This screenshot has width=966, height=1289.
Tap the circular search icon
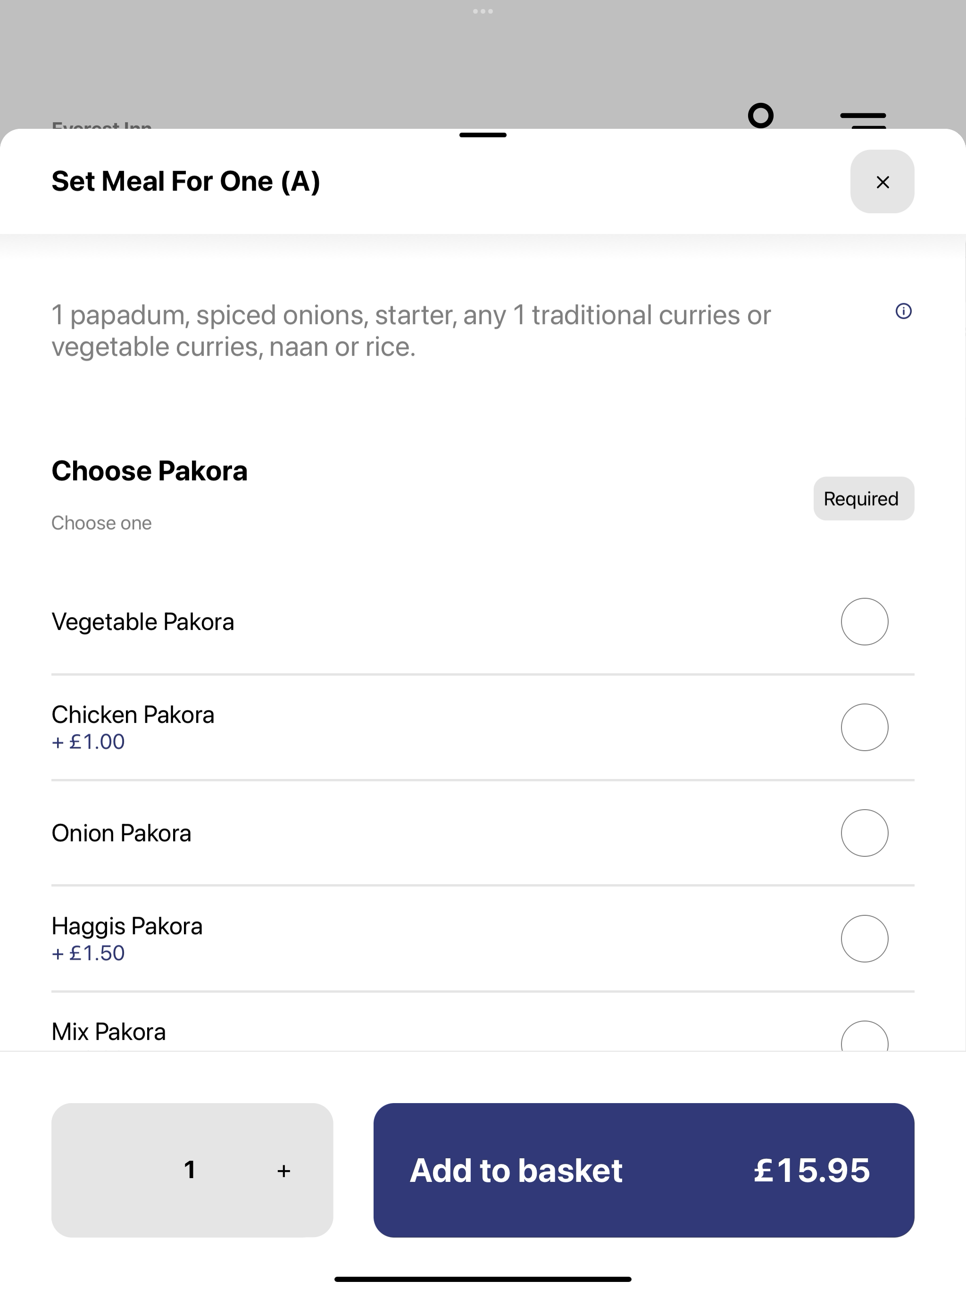760,116
